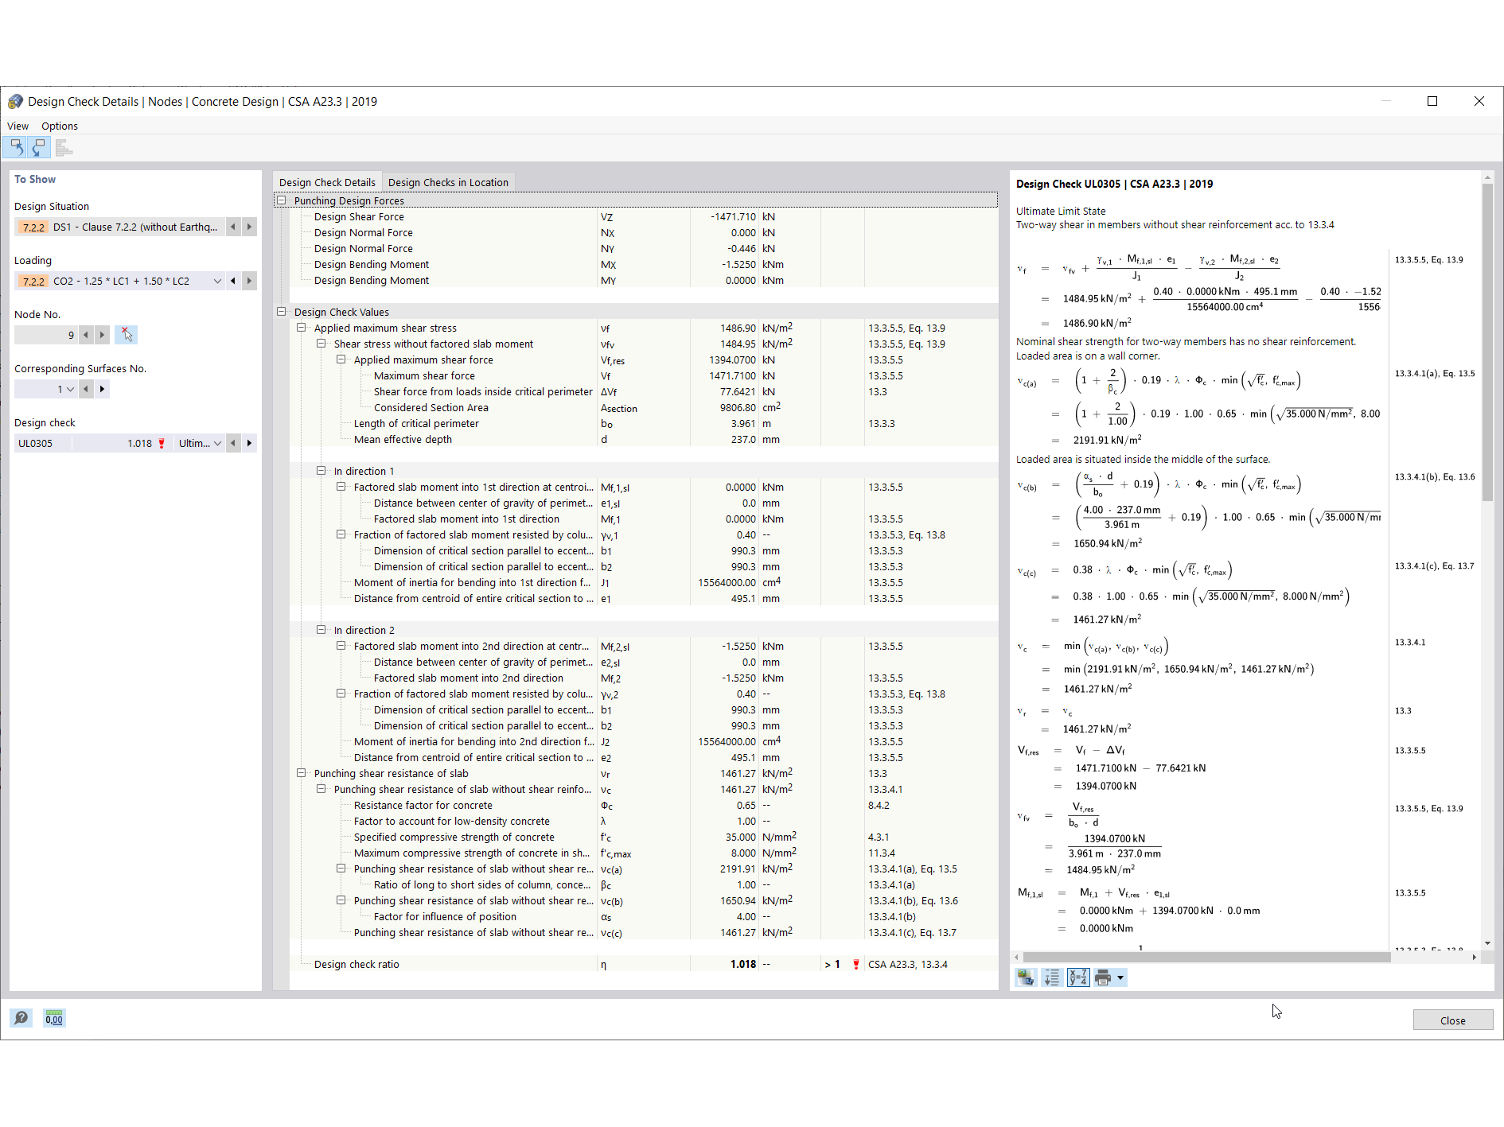Click the printer icon in the formula panel
Screen dimensions: 1504x1127
click(1104, 977)
